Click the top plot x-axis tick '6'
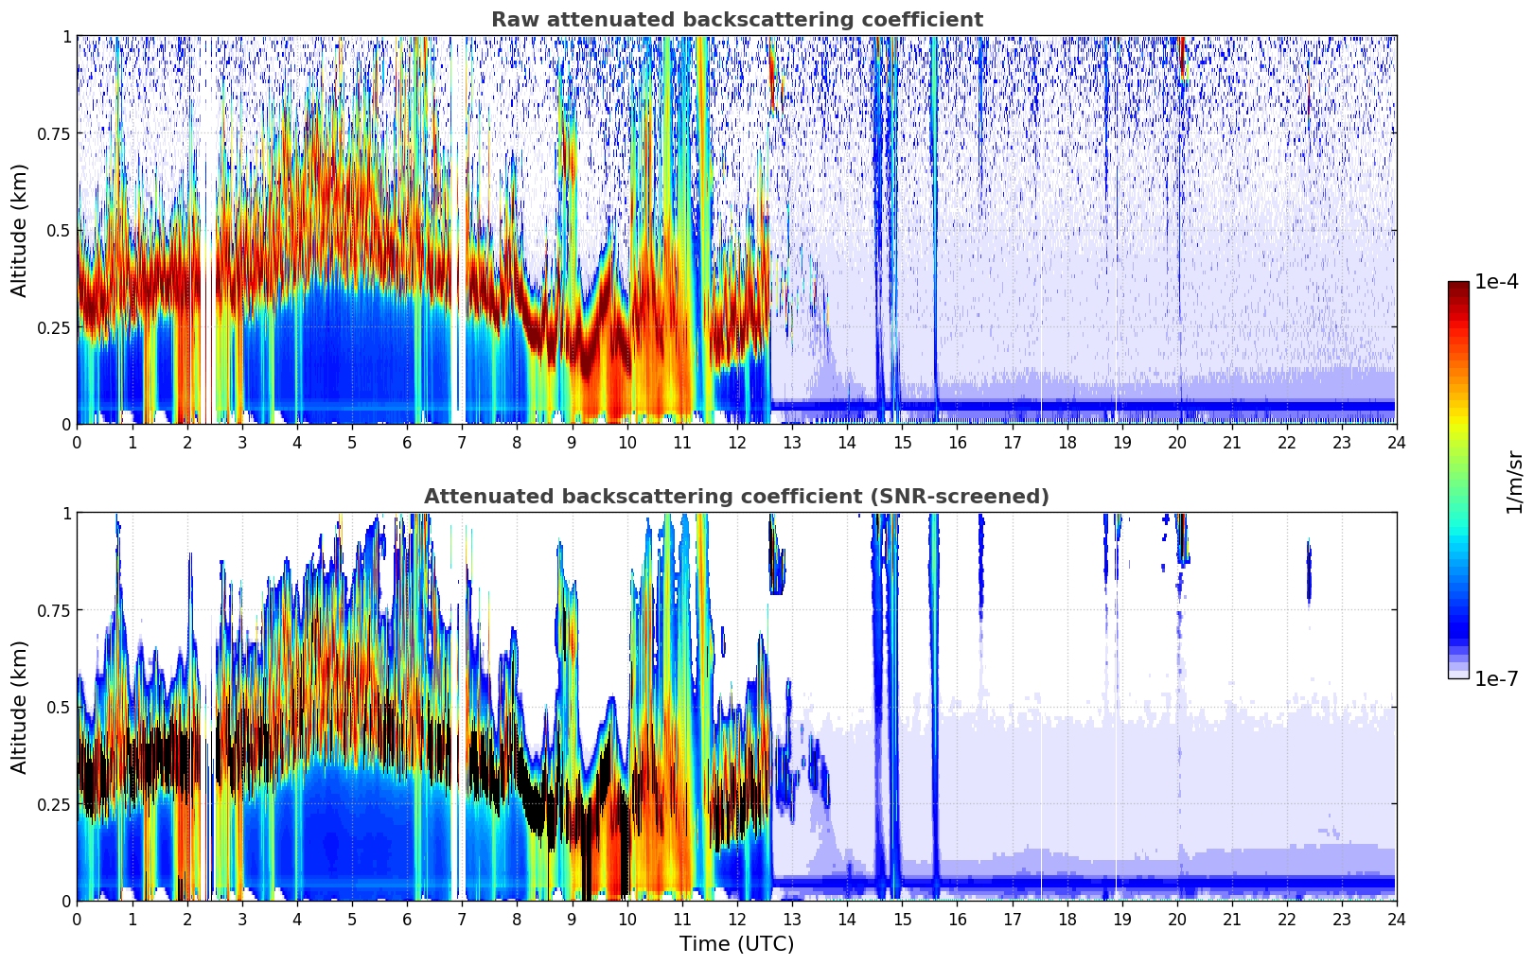Image resolution: width=1534 pixels, height=965 pixels. coord(407,442)
